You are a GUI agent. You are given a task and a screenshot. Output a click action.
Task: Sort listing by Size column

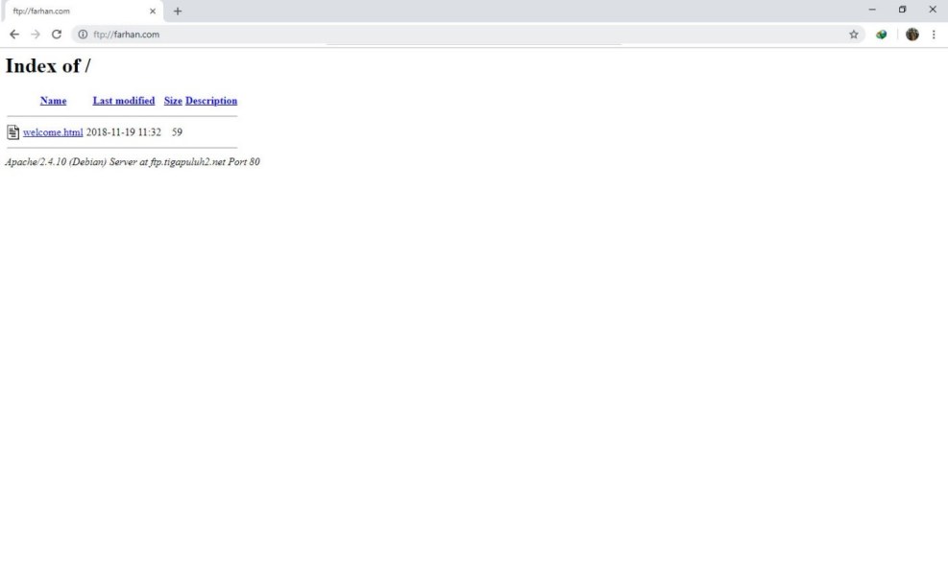tap(173, 101)
